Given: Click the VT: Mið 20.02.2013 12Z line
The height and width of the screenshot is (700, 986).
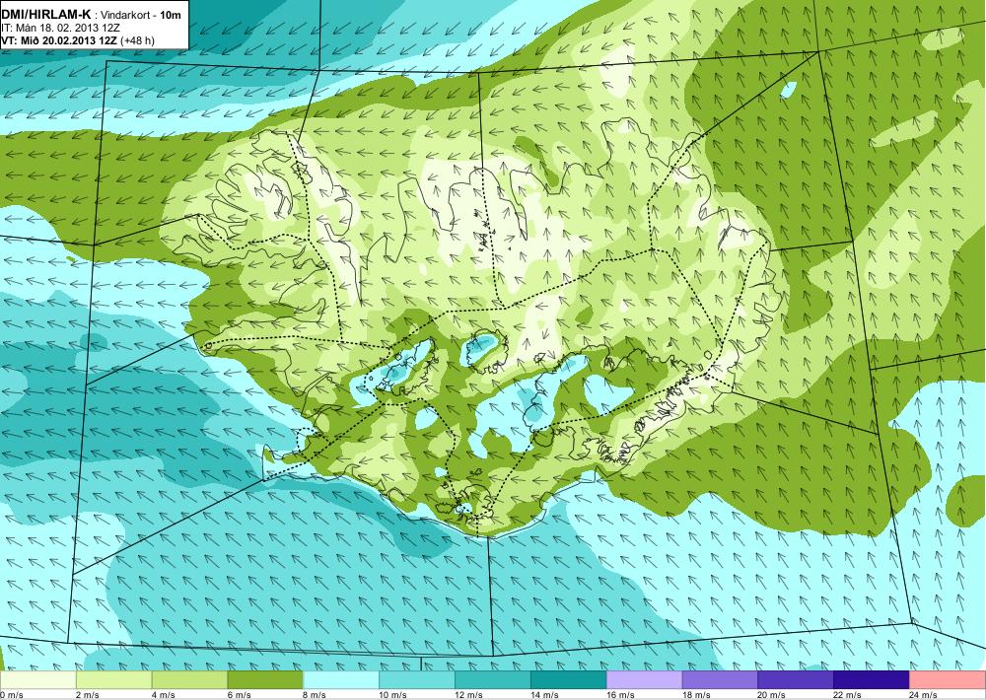Looking at the screenshot, I should click(59, 40).
